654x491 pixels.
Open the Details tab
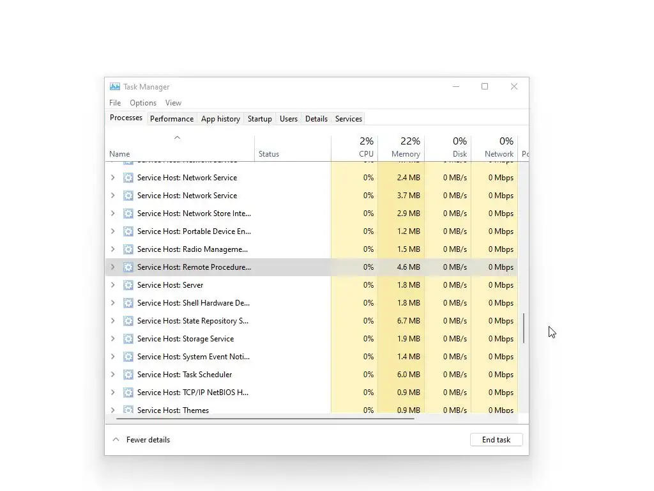pos(317,118)
